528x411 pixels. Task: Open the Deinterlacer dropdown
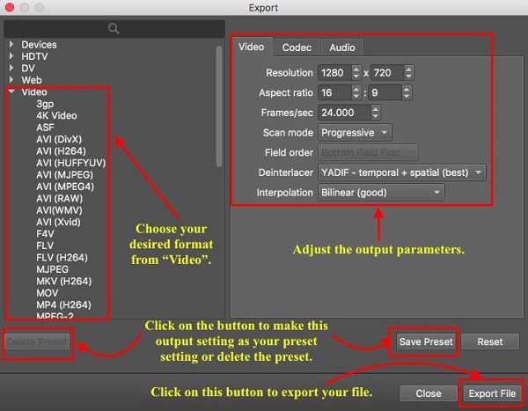click(x=402, y=172)
